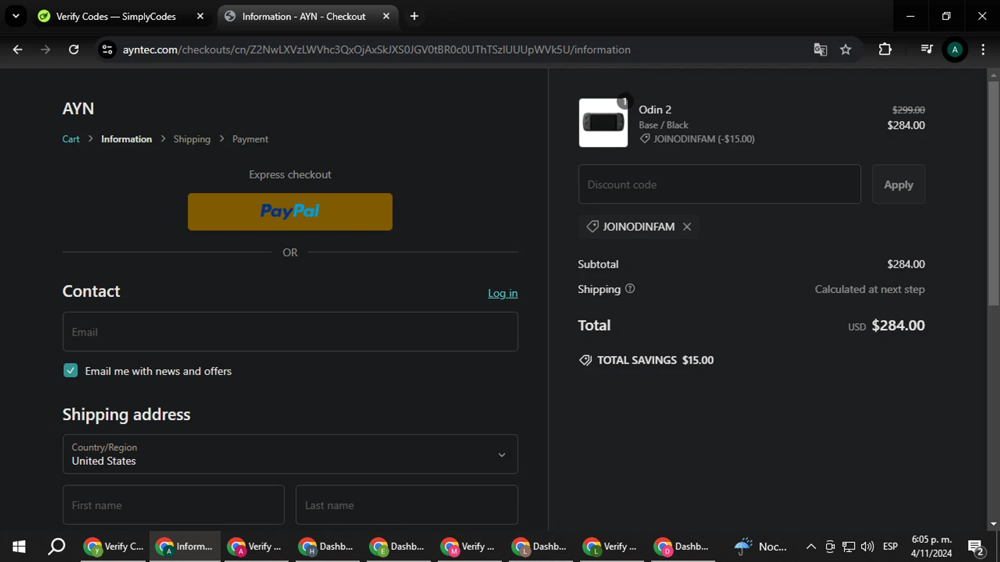Close the Information - AYN - Checkout tab
The width and height of the screenshot is (1000, 562).
click(x=386, y=16)
